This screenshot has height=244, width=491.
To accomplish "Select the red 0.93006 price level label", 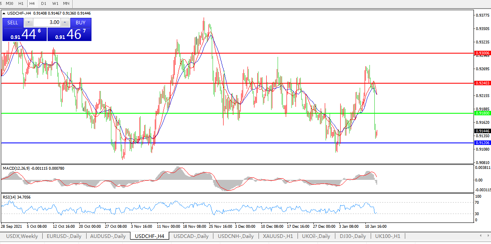I will 482,53.
